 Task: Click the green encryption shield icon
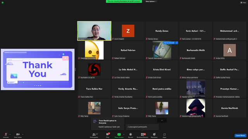[x=3, y=3]
